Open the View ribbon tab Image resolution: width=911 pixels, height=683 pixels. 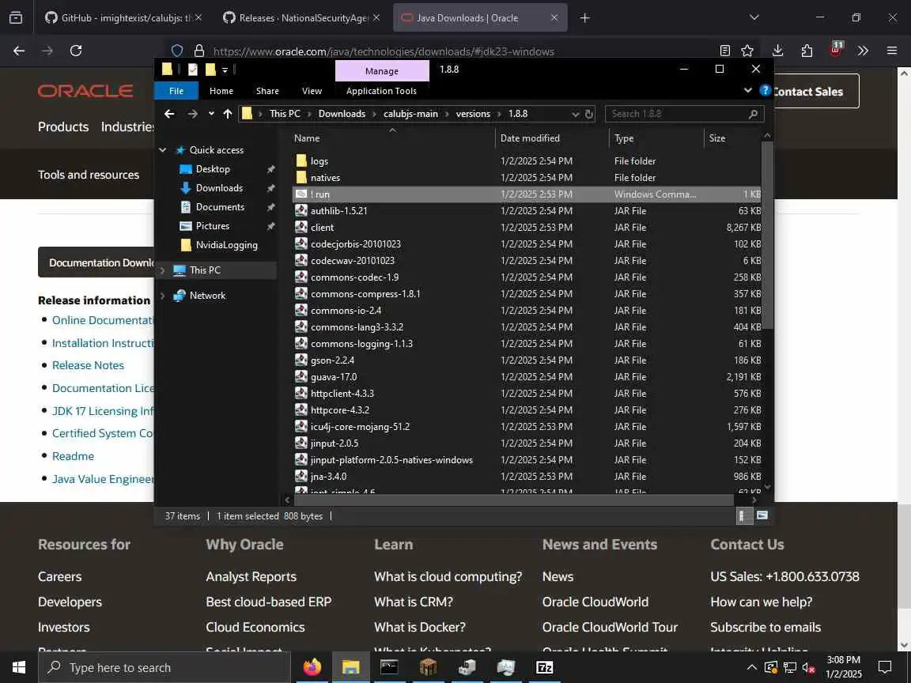tap(312, 91)
